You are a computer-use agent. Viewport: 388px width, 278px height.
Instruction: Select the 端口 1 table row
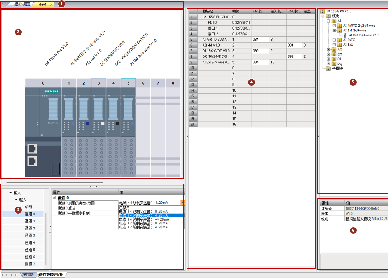coord(252,28)
